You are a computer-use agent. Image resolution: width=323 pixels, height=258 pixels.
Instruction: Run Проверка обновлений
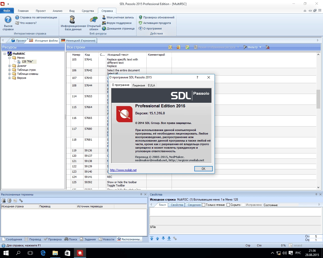pos(156,17)
